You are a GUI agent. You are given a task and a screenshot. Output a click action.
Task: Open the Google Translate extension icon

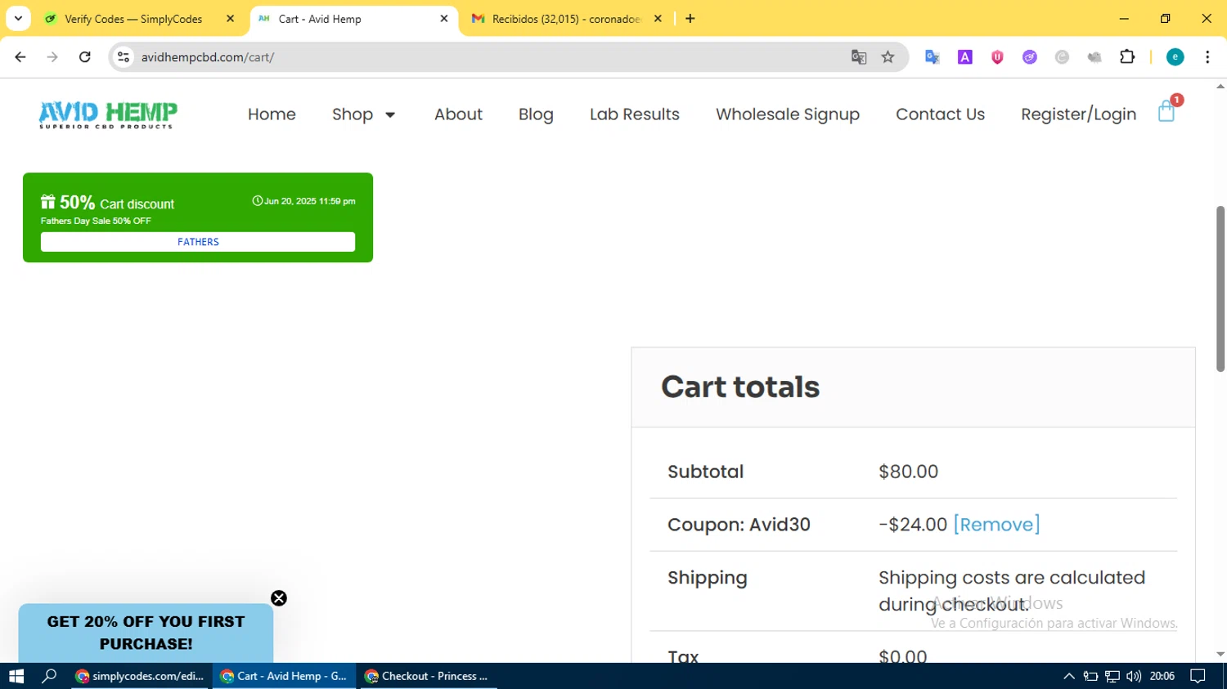click(933, 57)
